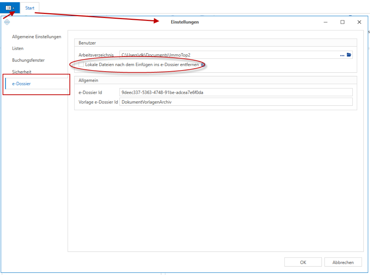This screenshot has width=370, height=275.
Task: Open folder browser icon for Arbeitsverzeichnis
Action: [349, 55]
